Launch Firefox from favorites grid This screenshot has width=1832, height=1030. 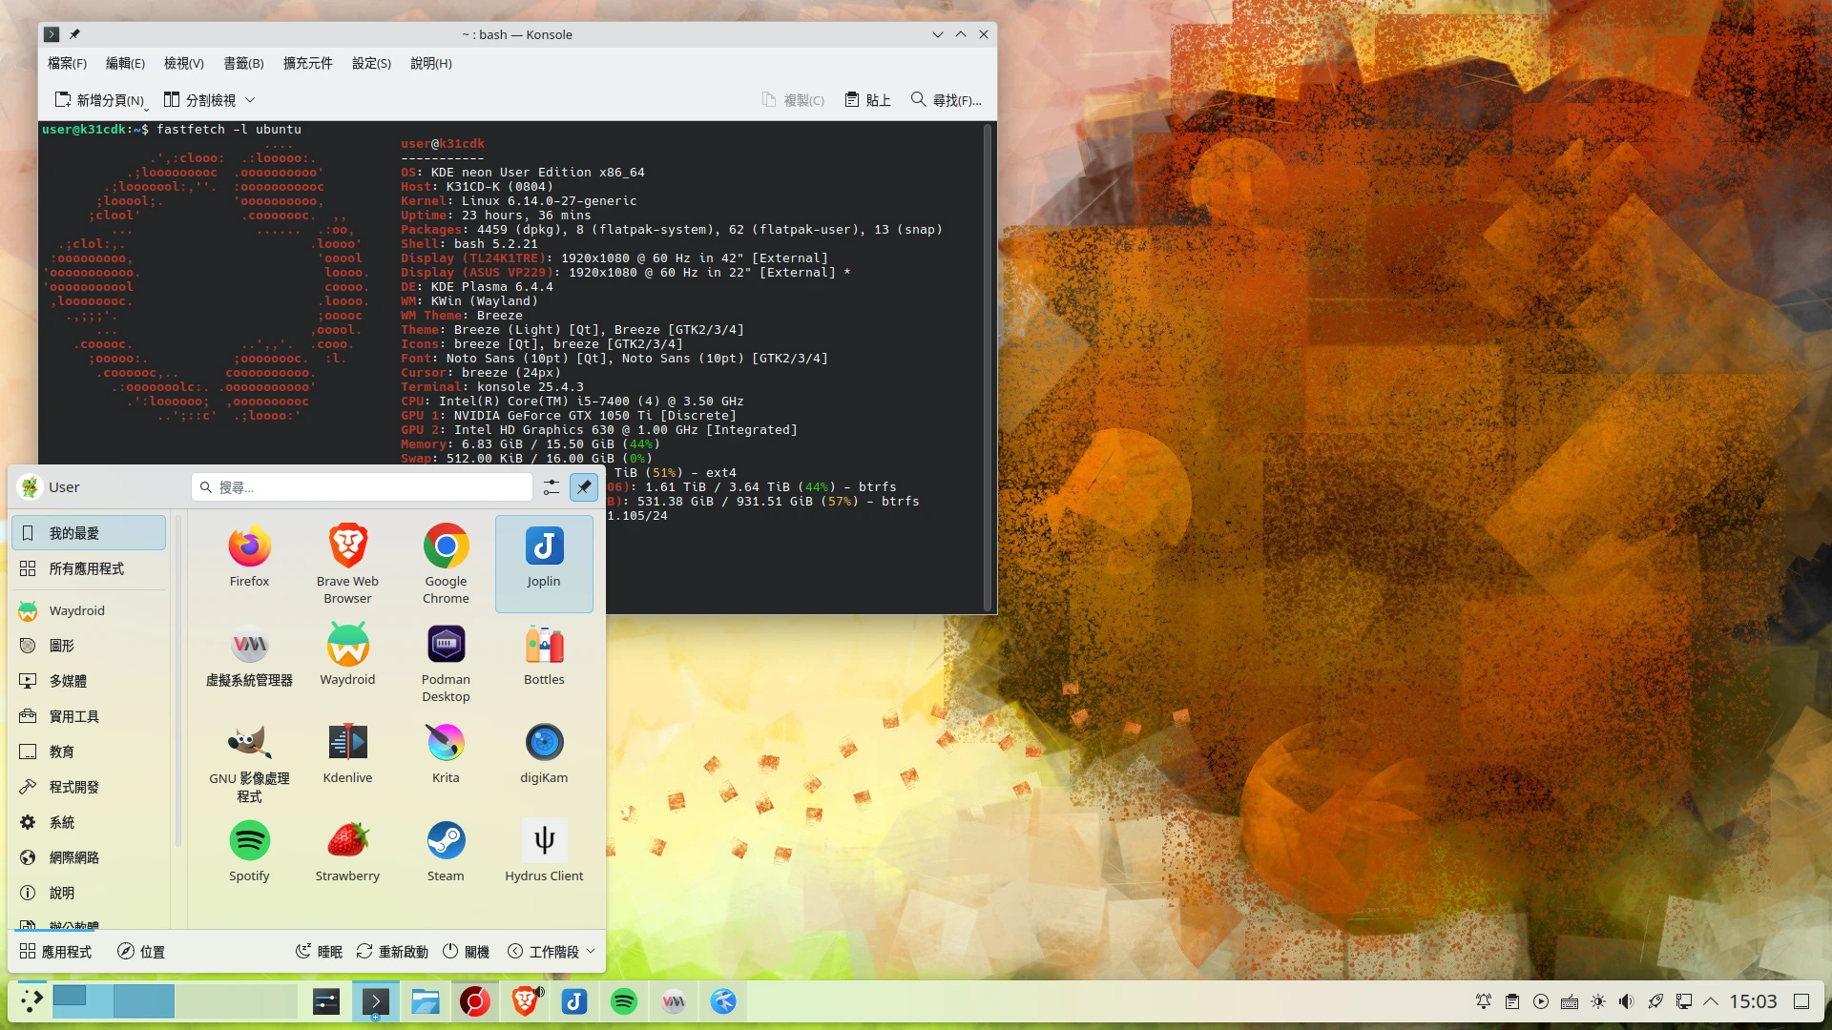point(249,547)
